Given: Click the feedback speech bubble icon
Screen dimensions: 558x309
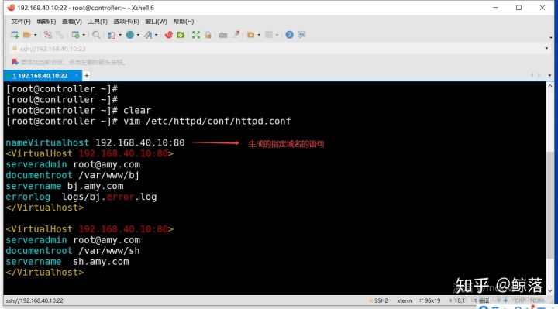Looking at the screenshot, I should pyautogui.click(x=301, y=35).
